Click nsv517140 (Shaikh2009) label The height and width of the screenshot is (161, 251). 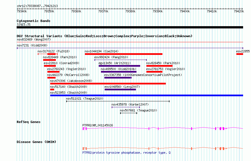69,87
